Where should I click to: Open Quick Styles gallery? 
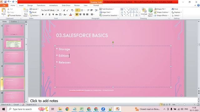(x=151, y=12)
